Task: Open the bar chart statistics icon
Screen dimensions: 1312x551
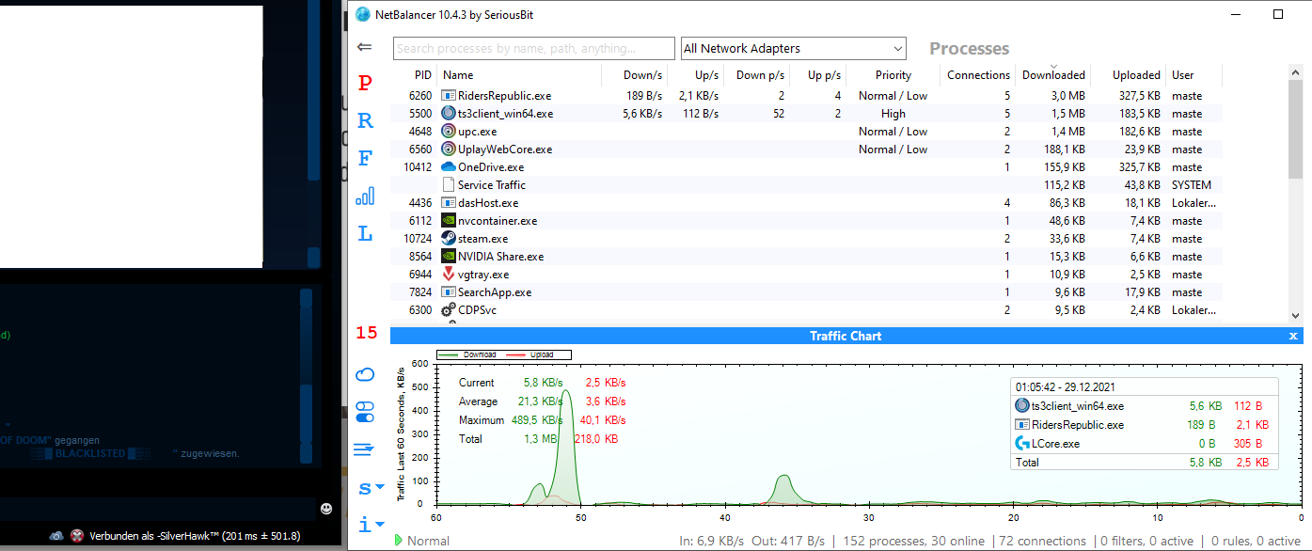Action: 366,197
